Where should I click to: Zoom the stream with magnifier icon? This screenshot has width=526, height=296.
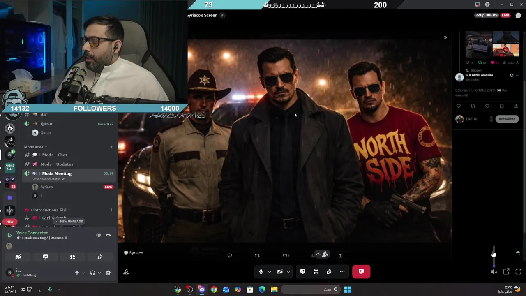(x=518, y=253)
